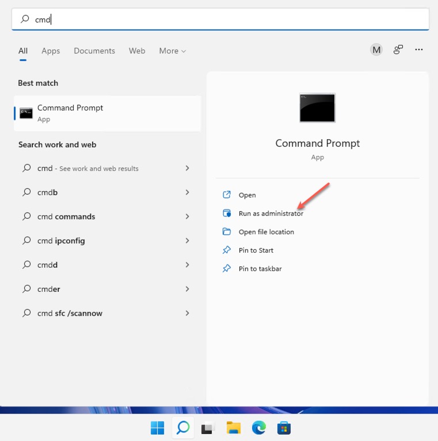This screenshot has width=438, height=441.
Task: Click Run as administrator
Action: click(271, 214)
